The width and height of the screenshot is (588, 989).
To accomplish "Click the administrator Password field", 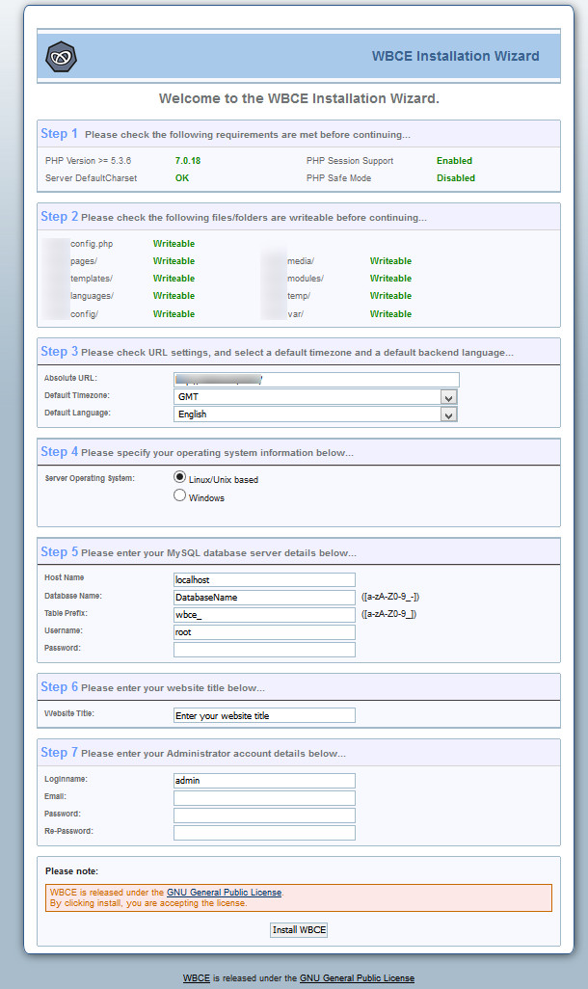I will tap(264, 815).
